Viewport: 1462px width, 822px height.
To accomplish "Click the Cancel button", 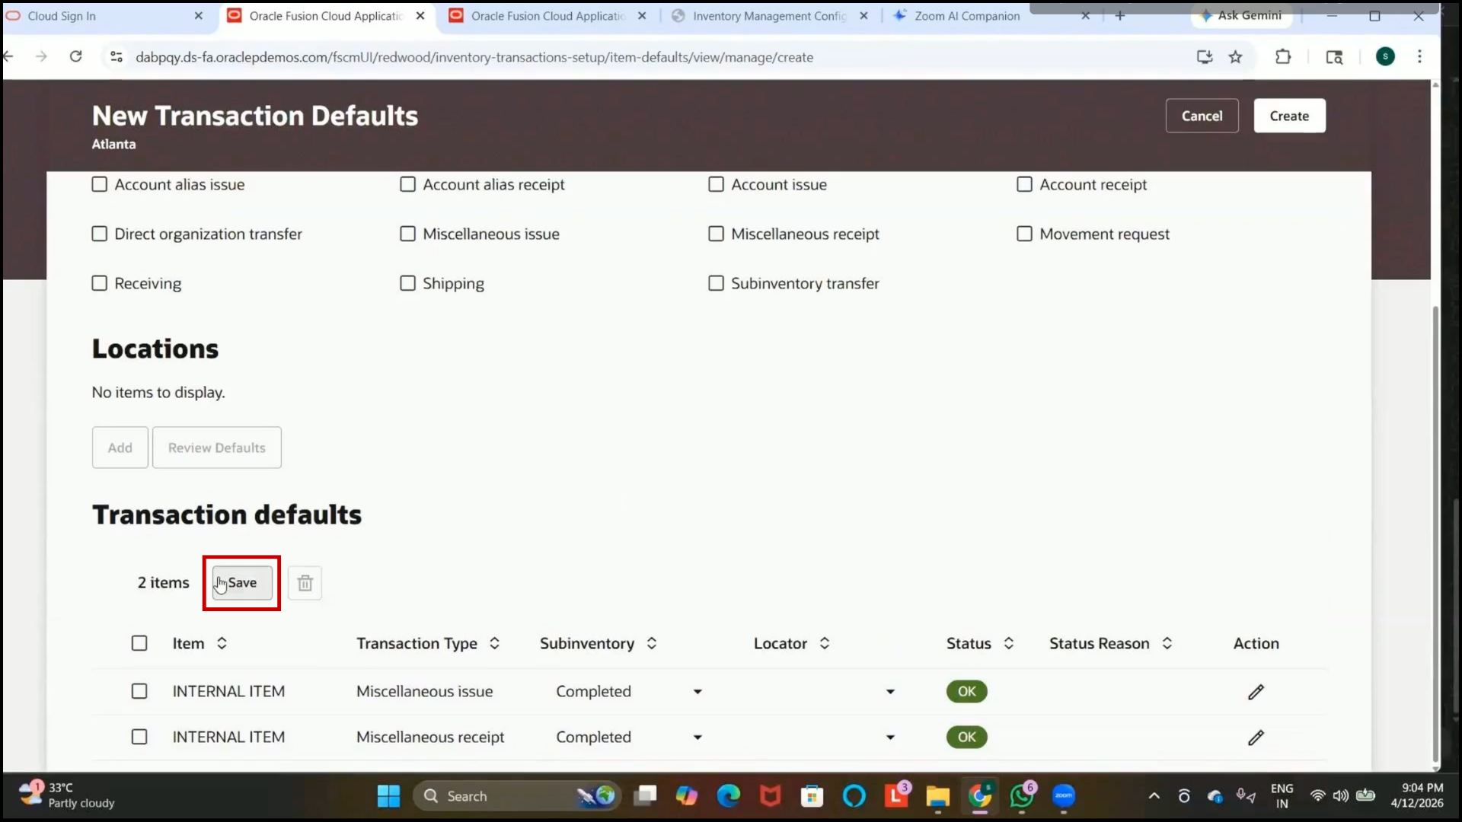I will (x=1202, y=116).
